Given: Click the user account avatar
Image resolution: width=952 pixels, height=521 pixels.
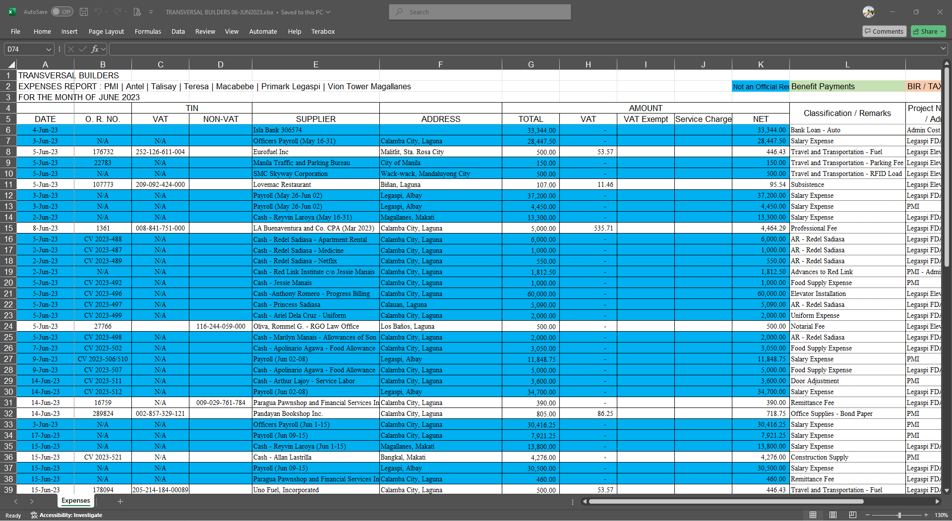Looking at the screenshot, I should 869,12.
